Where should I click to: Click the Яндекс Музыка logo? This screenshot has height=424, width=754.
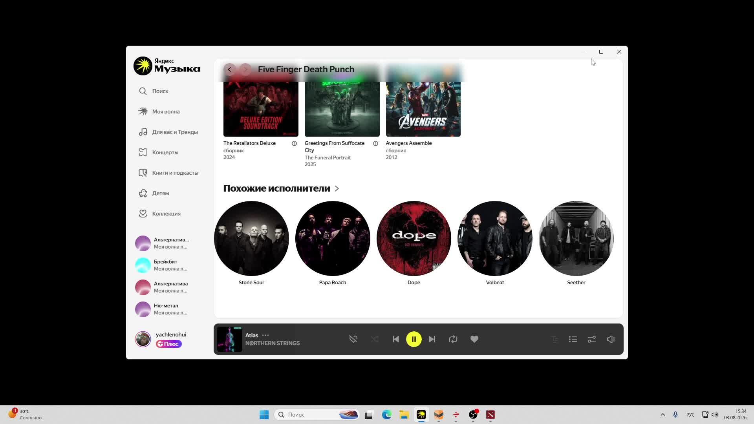(167, 66)
